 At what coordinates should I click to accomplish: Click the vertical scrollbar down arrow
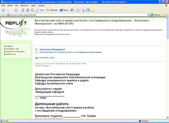coord(167,117)
